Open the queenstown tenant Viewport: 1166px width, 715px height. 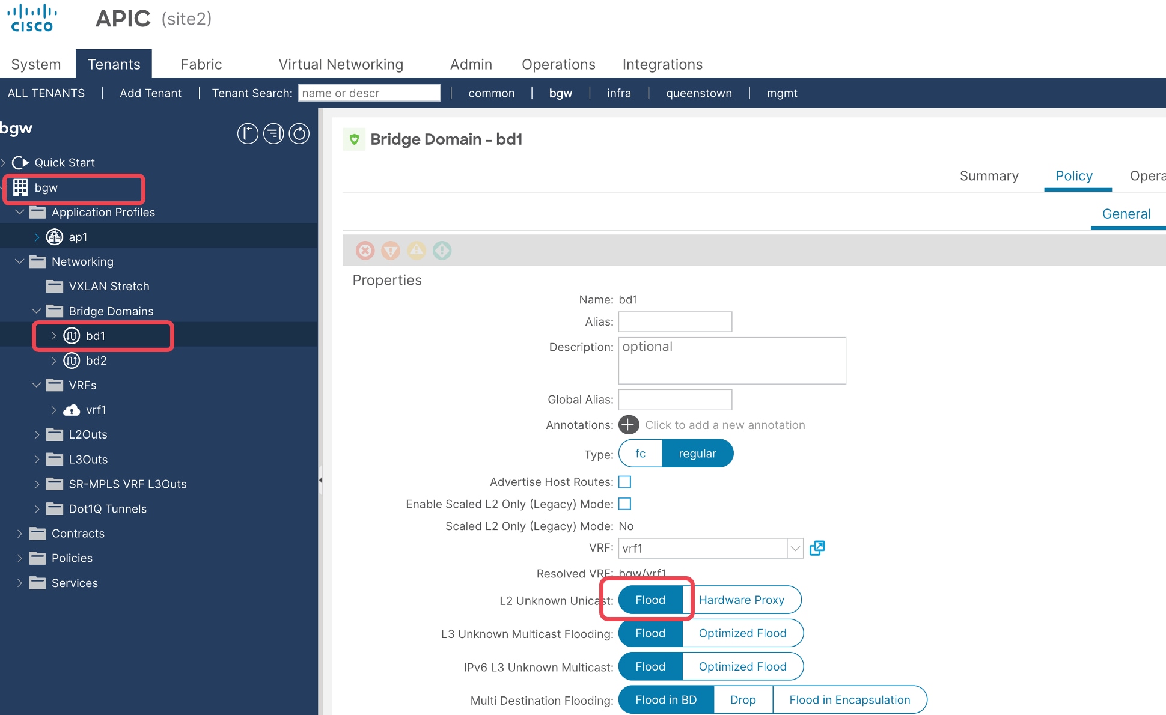click(699, 93)
